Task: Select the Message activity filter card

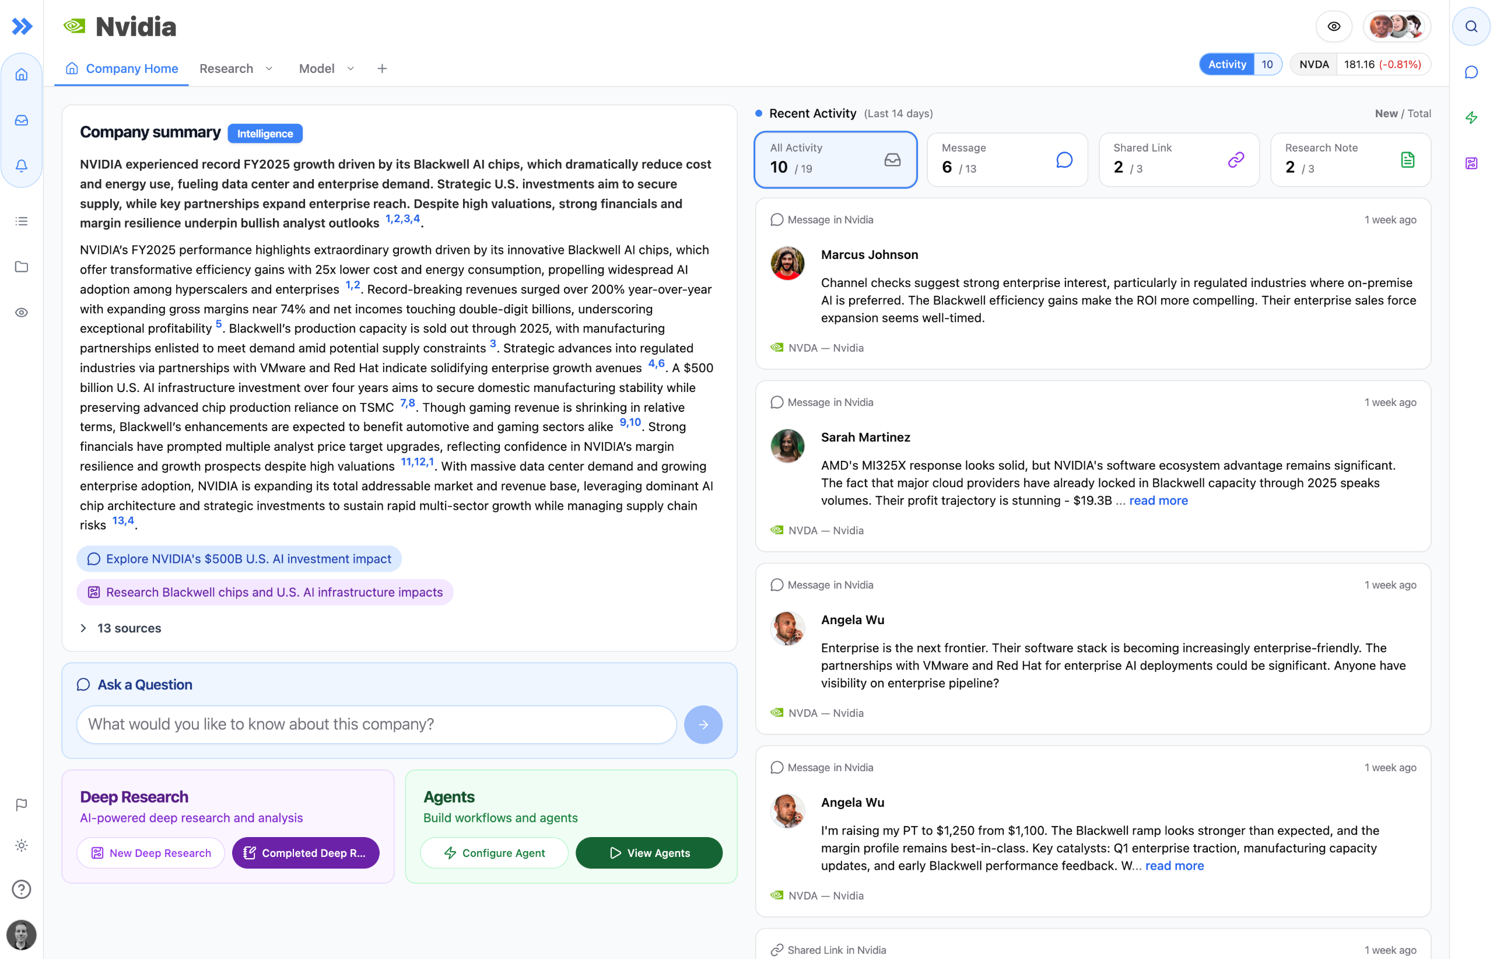Action: point(1007,159)
